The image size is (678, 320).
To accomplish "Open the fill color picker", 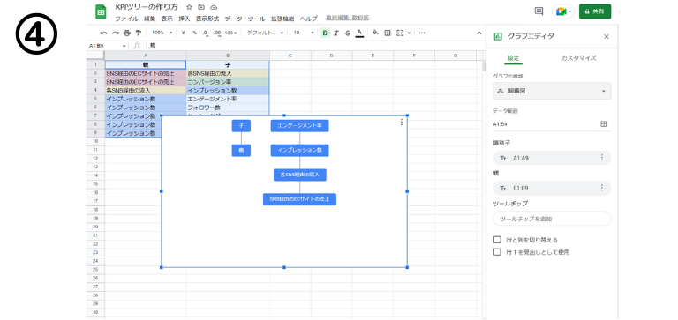I will point(375,33).
